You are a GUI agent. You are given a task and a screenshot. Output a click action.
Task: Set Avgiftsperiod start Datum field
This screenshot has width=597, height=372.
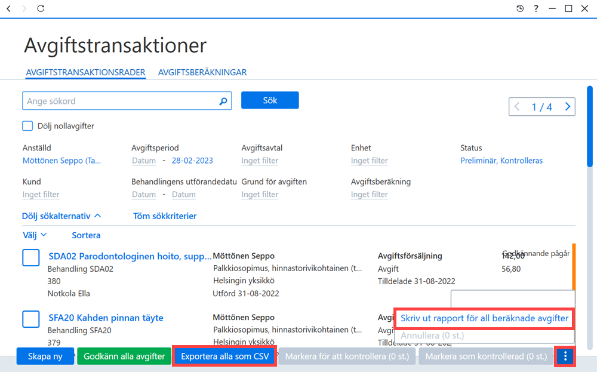tap(144, 161)
